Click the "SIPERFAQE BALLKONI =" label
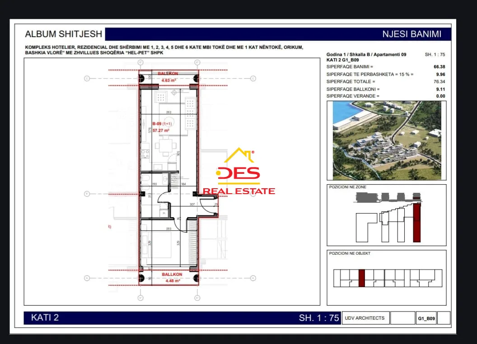Screen dimensions: 477x344 (x=353, y=89)
